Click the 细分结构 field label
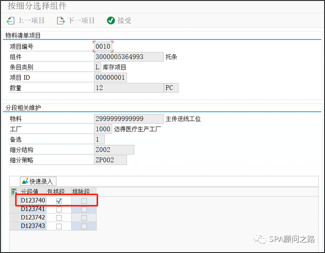The height and width of the screenshot is (253, 325). click(x=21, y=150)
